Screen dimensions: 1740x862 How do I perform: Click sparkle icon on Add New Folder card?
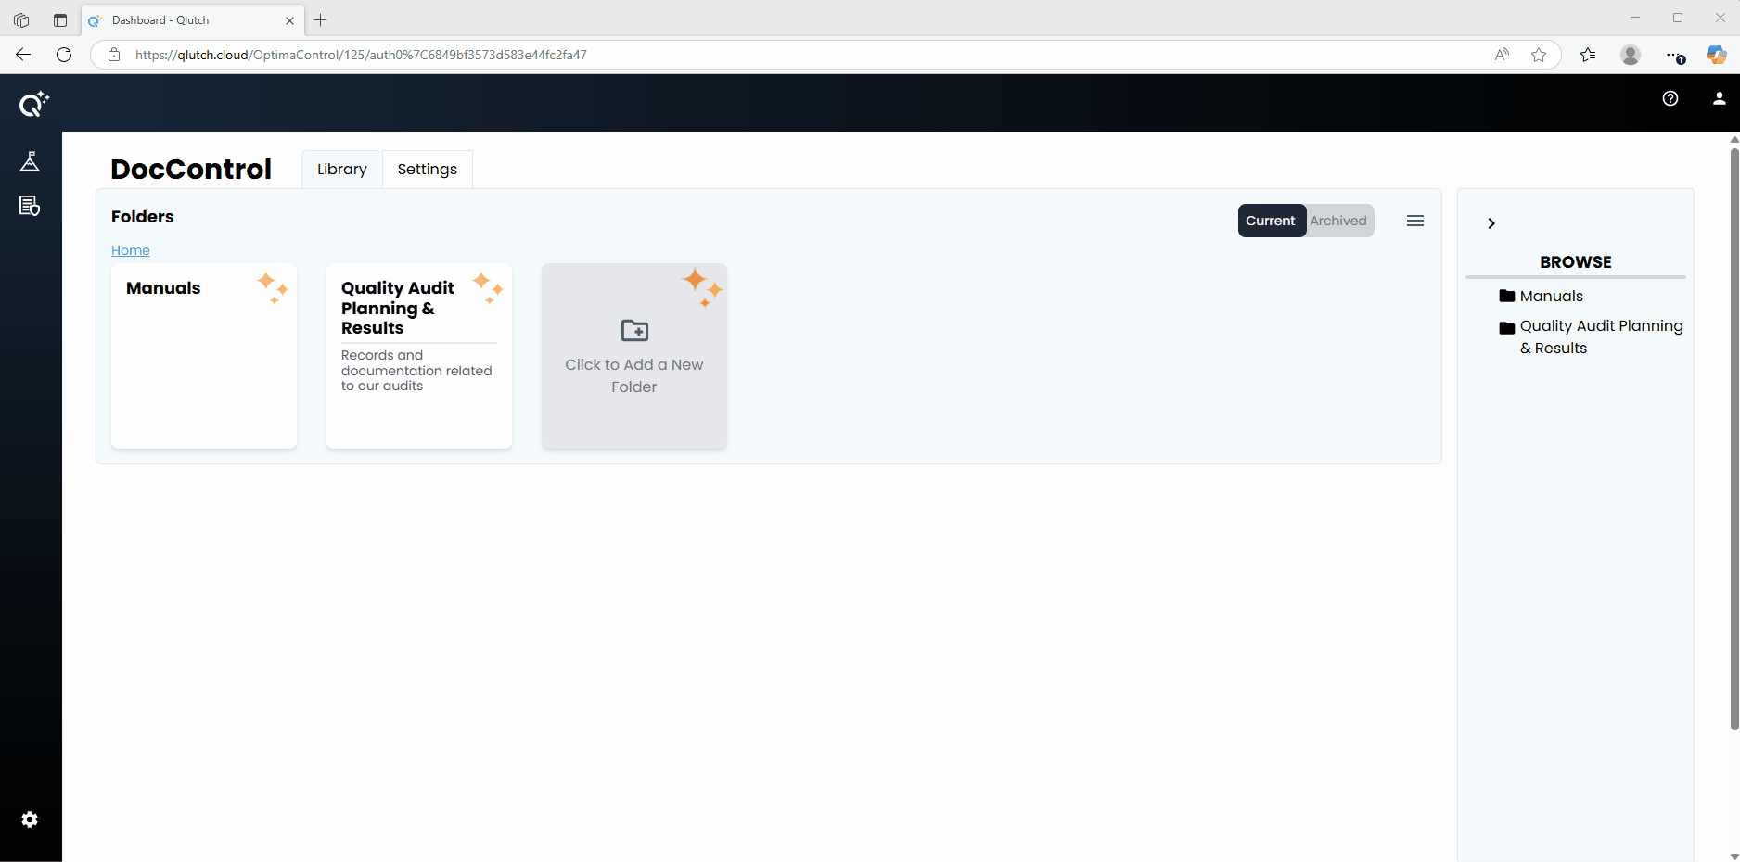[x=702, y=287]
